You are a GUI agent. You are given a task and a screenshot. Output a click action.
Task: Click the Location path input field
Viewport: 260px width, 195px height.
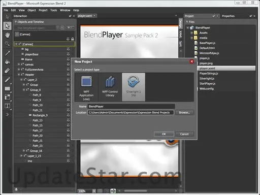click(x=131, y=113)
